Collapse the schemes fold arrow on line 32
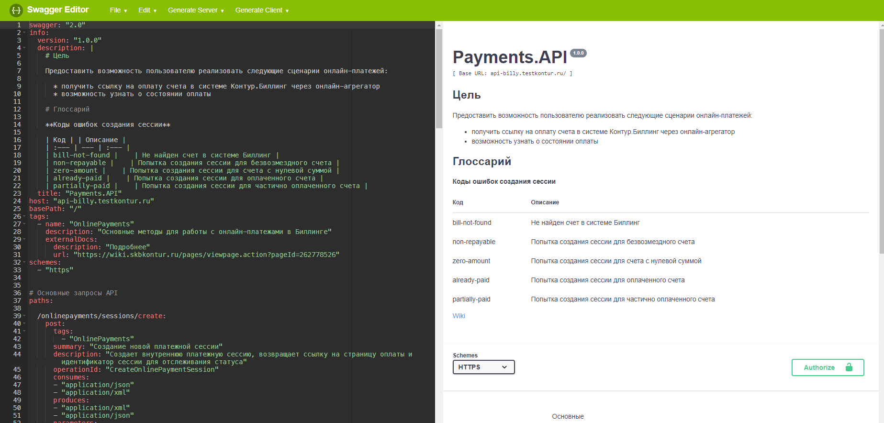The height and width of the screenshot is (423, 884). click(24, 262)
